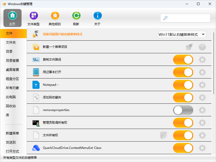This screenshot has width=216, height=162.
Task: Enable the removeproperties toggle
Action: [x=183, y=110]
